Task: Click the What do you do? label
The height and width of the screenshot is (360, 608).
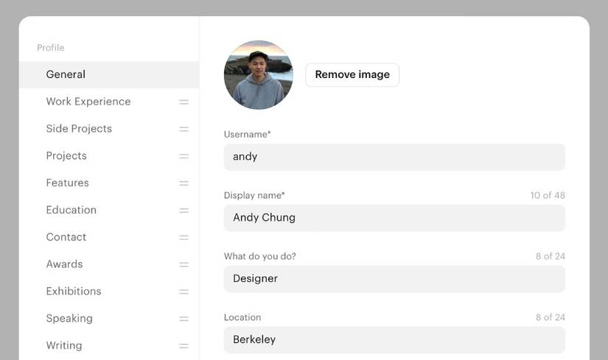Action: click(260, 256)
